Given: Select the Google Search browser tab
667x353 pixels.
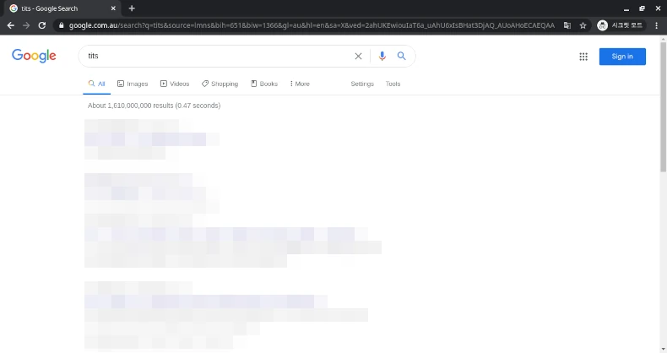Looking at the screenshot, I should (x=62, y=8).
